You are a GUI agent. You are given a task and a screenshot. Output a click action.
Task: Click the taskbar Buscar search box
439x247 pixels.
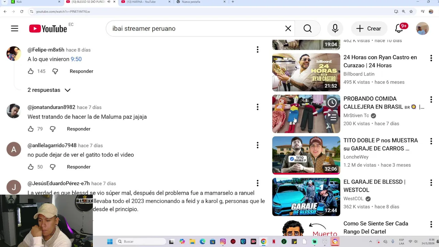point(141,242)
